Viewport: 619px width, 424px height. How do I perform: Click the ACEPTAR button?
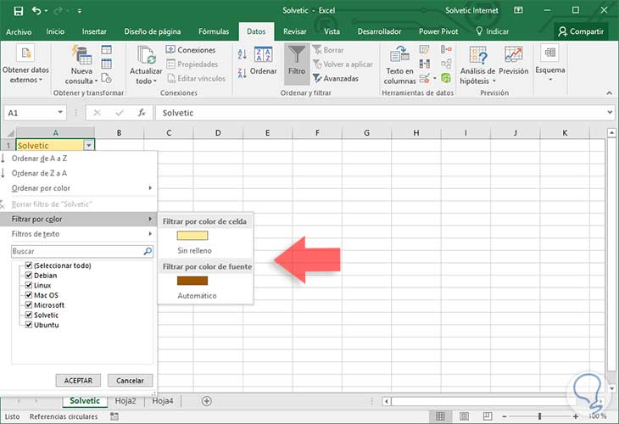(78, 381)
